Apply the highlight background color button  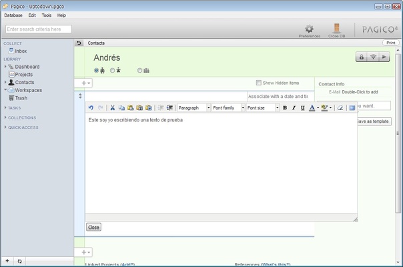pos(324,107)
